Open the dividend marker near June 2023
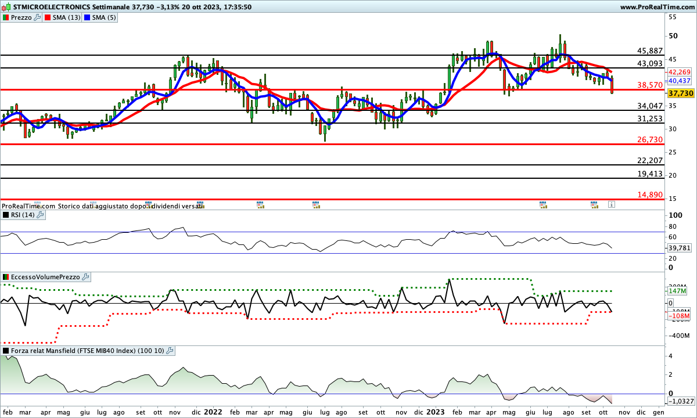 coord(542,204)
